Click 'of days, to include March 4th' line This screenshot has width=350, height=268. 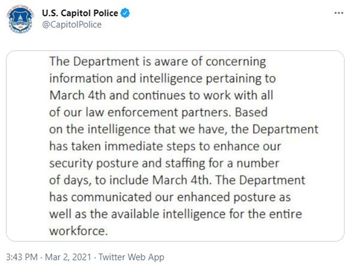point(177,180)
